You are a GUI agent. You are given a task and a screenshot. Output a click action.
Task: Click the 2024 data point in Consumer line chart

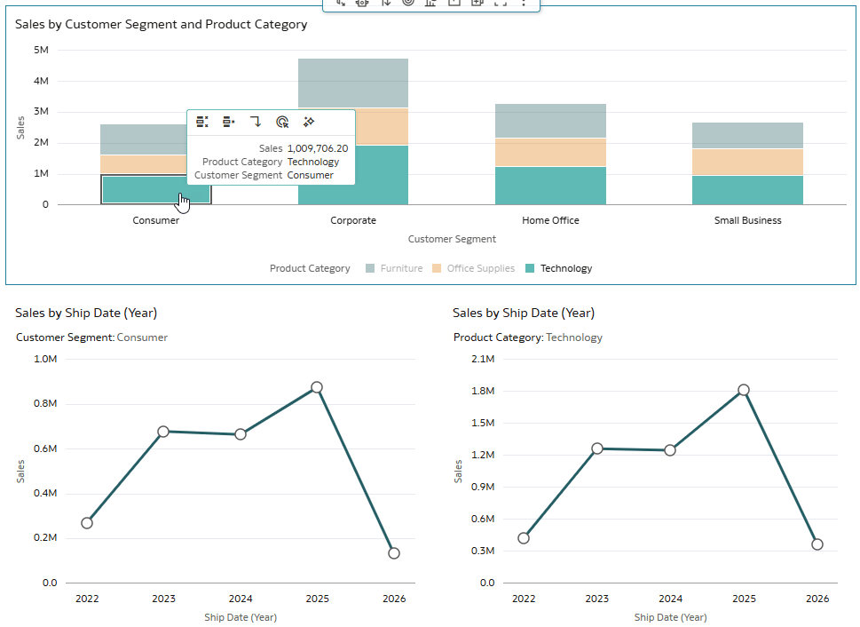click(x=241, y=434)
